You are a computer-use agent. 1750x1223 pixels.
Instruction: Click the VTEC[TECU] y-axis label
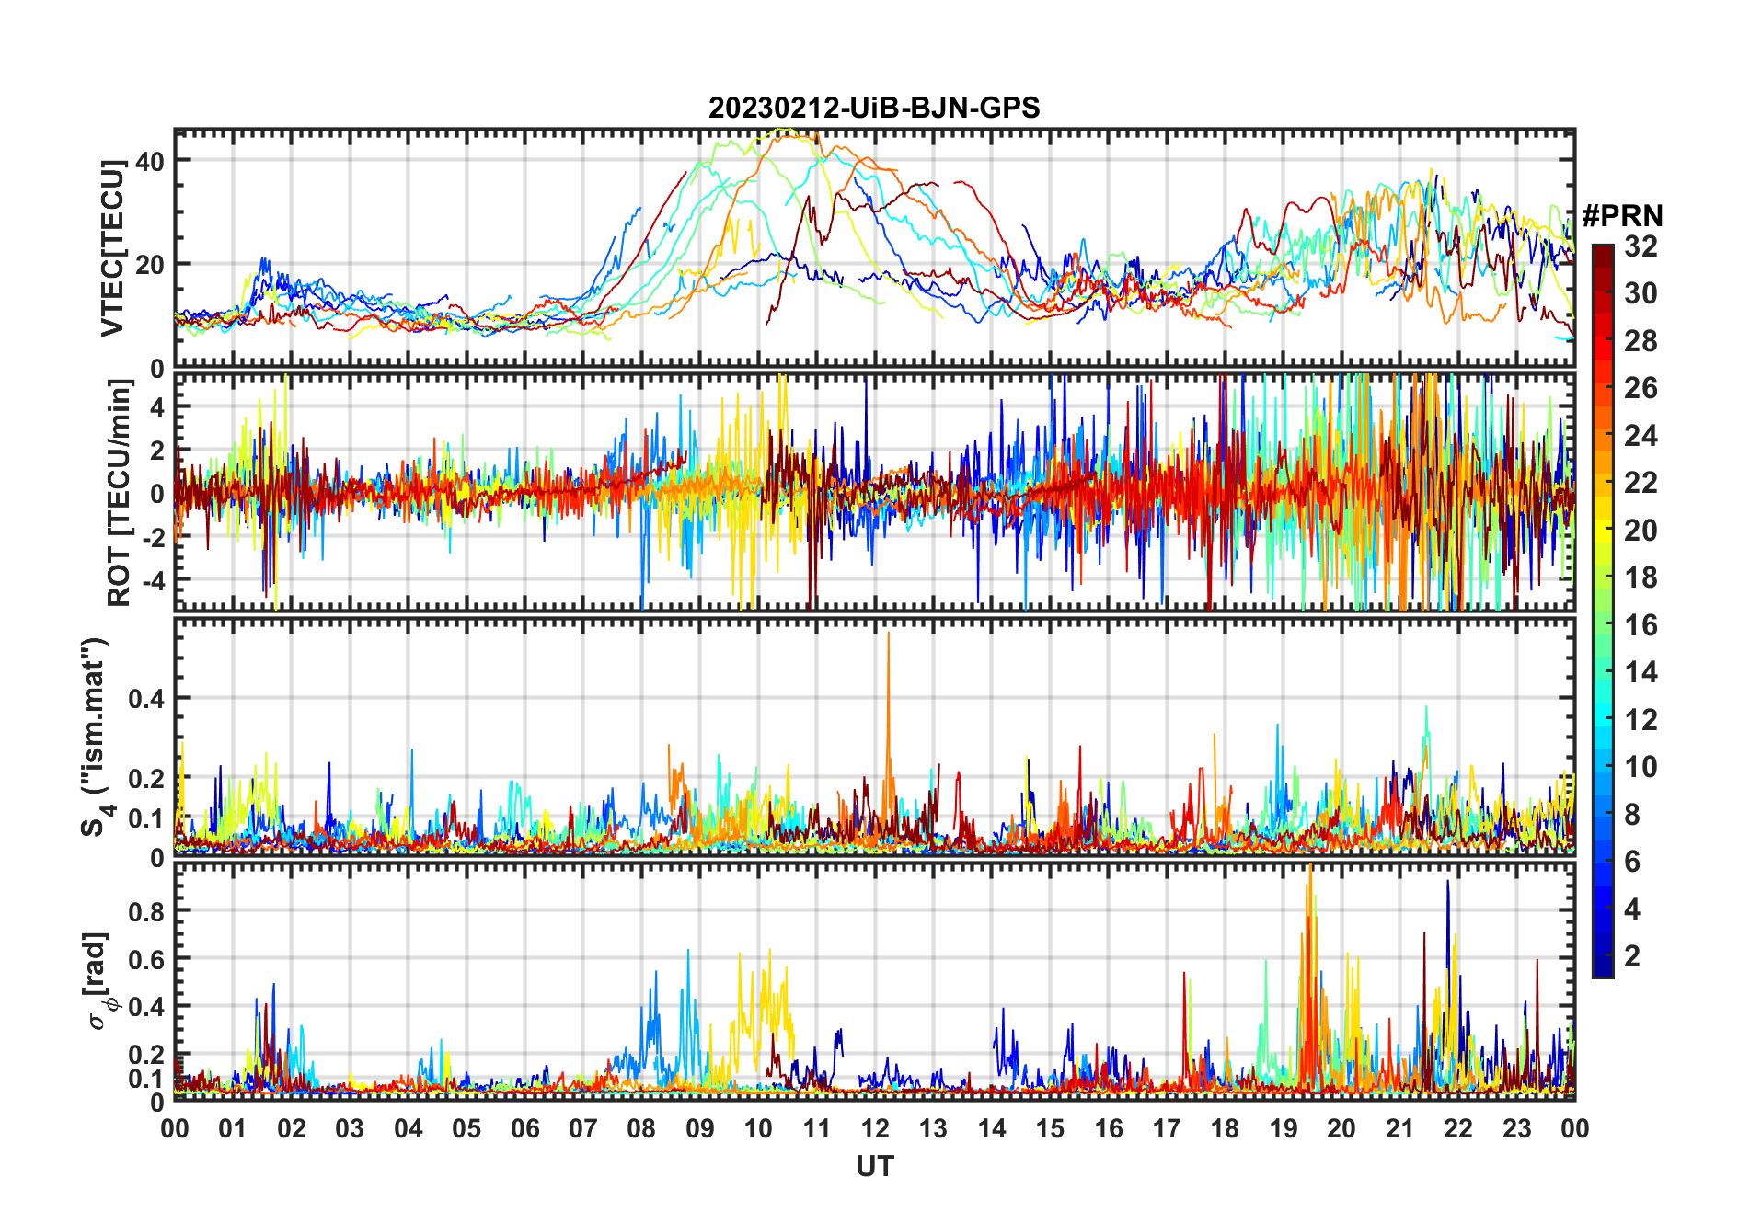point(112,248)
